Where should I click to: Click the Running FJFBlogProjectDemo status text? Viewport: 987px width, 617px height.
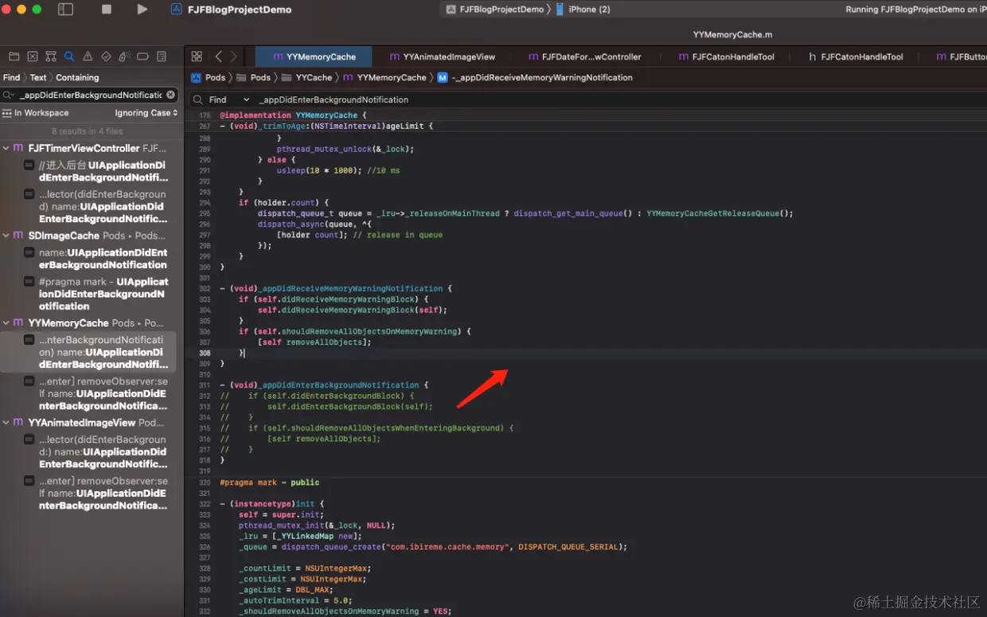(x=915, y=10)
